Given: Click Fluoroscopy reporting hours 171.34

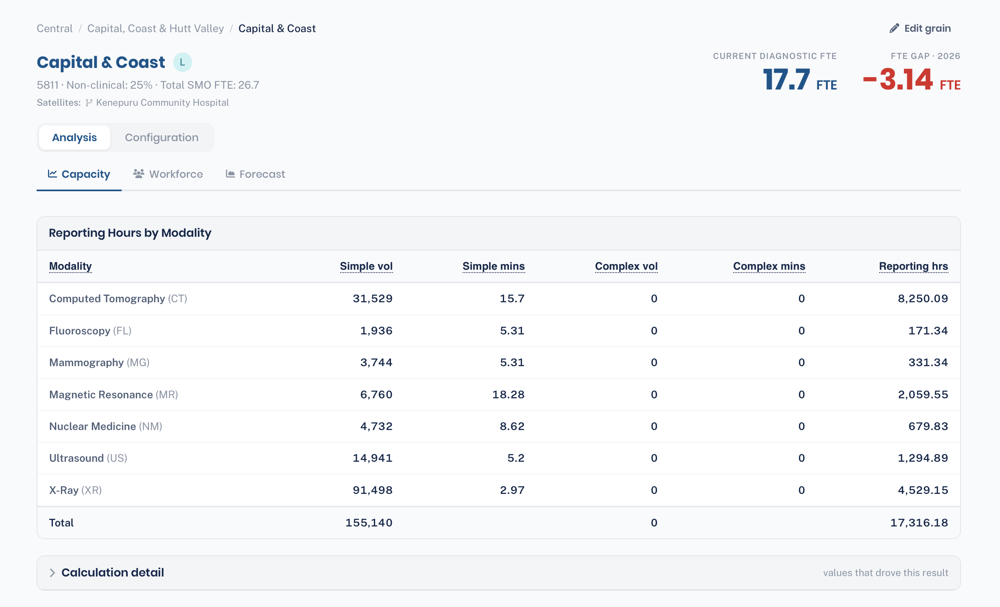Looking at the screenshot, I should [928, 331].
